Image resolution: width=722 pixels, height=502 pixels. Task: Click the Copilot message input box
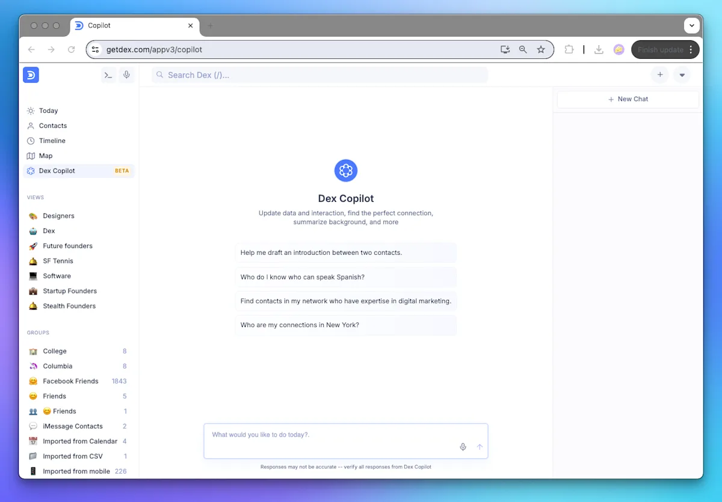point(346,441)
